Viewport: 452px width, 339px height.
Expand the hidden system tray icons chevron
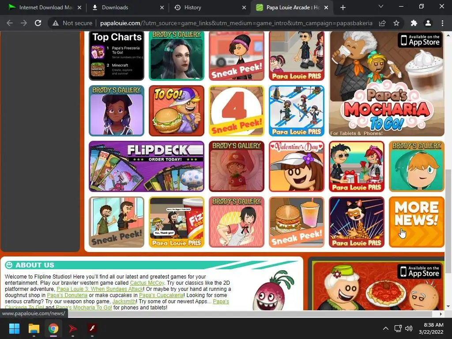(x=386, y=328)
